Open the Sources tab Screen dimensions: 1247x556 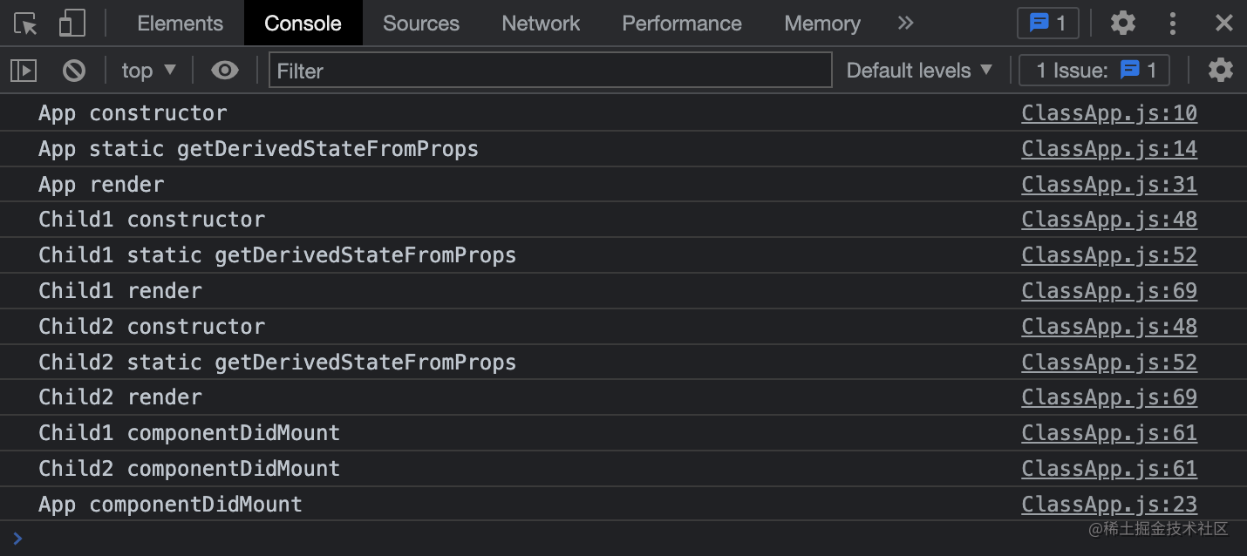click(x=421, y=24)
